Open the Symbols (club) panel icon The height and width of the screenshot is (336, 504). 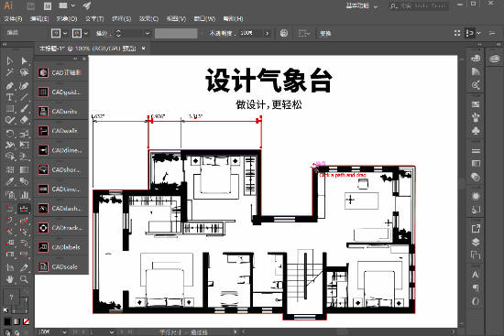coord(476,130)
